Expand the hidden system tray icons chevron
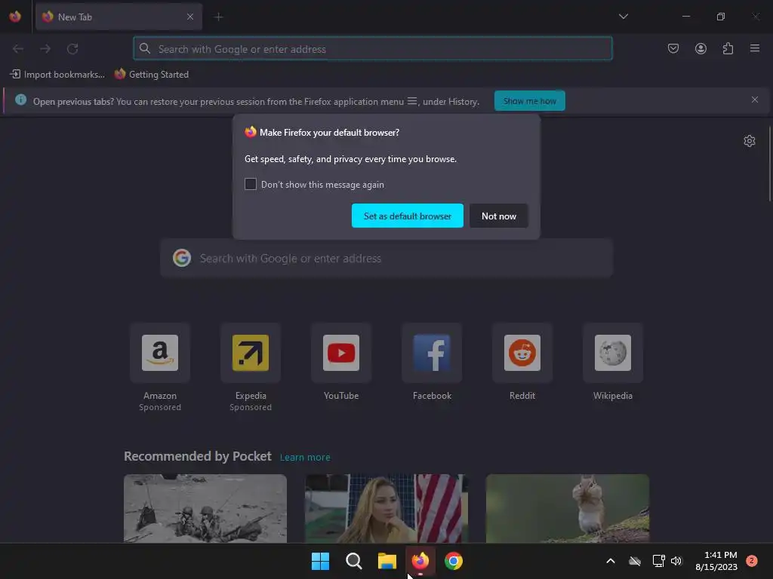Viewport: 773px width, 579px height. [x=610, y=561]
